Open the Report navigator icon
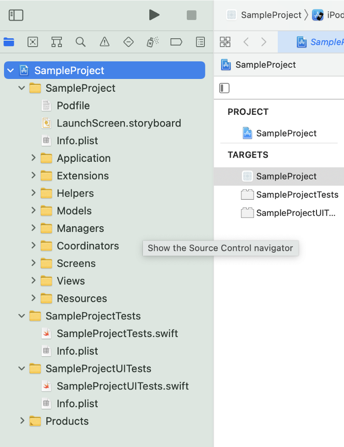Image resolution: width=344 pixels, height=447 pixels. click(x=201, y=42)
